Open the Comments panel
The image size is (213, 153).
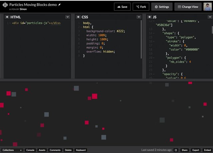tap(55, 150)
